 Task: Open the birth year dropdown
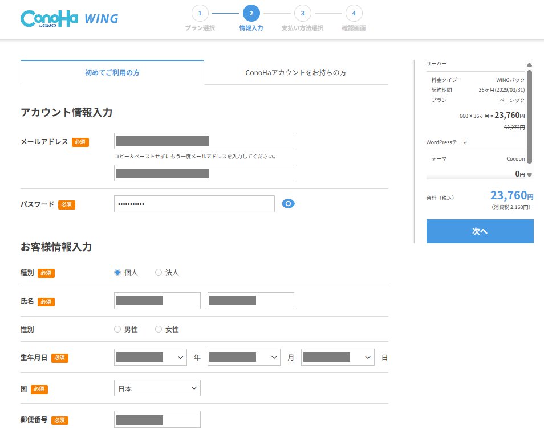pyautogui.click(x=150, y=357)
